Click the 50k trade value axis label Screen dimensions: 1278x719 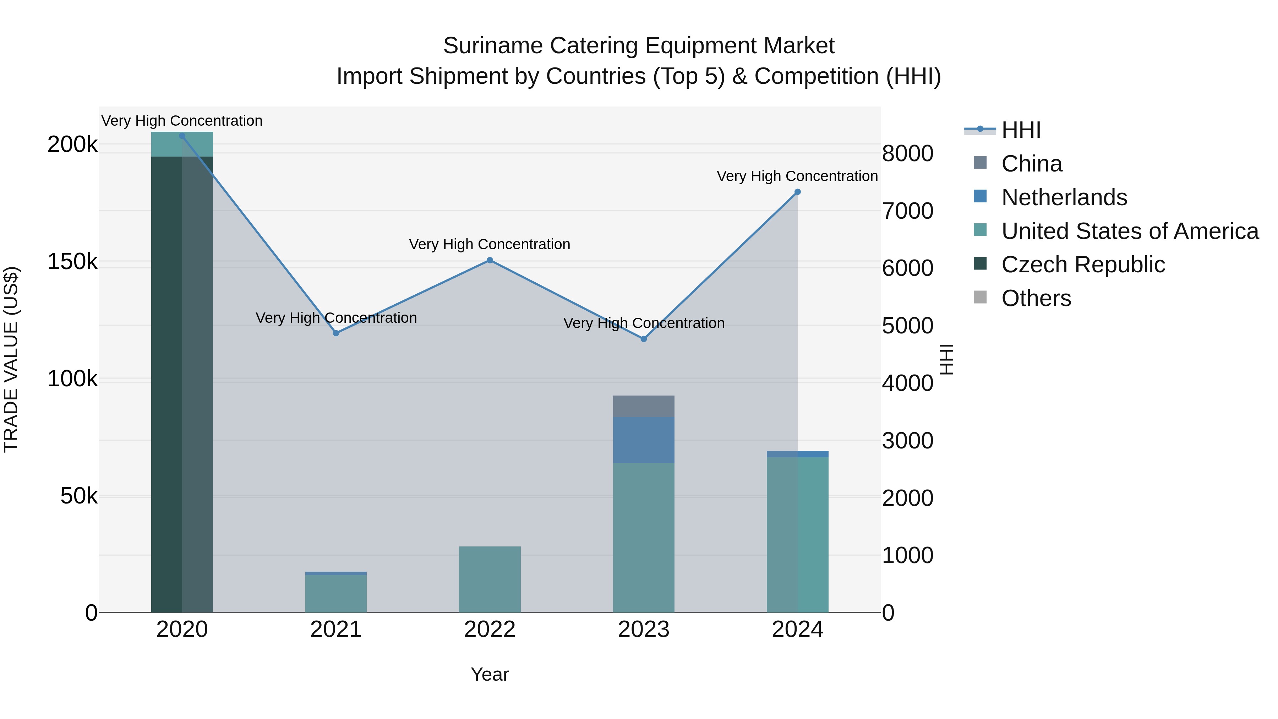[x=80, y=496]
